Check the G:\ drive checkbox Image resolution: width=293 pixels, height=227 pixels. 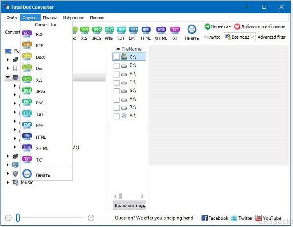(x=117, y=91)
